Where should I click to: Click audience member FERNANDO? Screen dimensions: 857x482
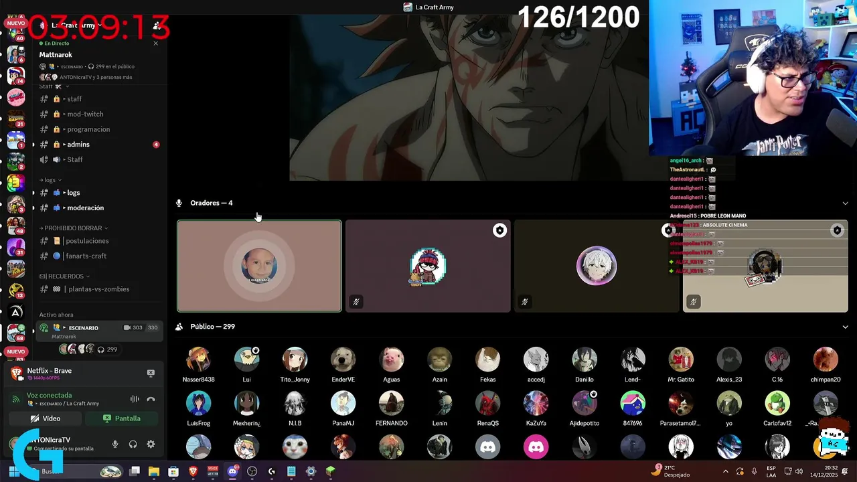(391, 409)
